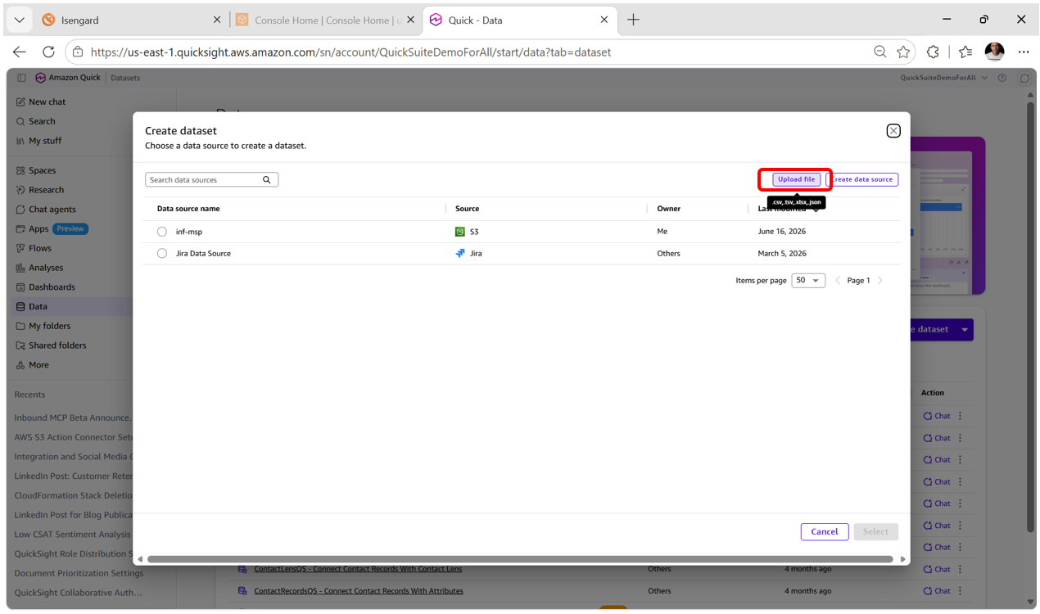Open recent item AWS S3 Action Connector
Viewport: 1040px width, 614px height.
[x=73, y=437]
